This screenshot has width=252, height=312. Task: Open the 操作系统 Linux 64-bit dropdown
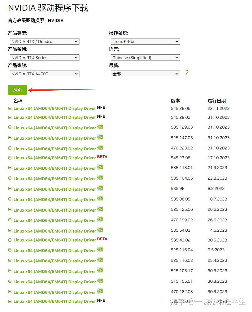point(146,41)
